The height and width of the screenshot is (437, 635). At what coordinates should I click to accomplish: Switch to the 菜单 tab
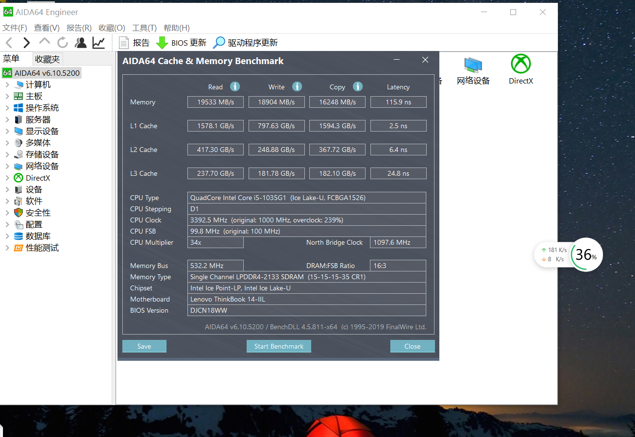click(x=16, y=59)
